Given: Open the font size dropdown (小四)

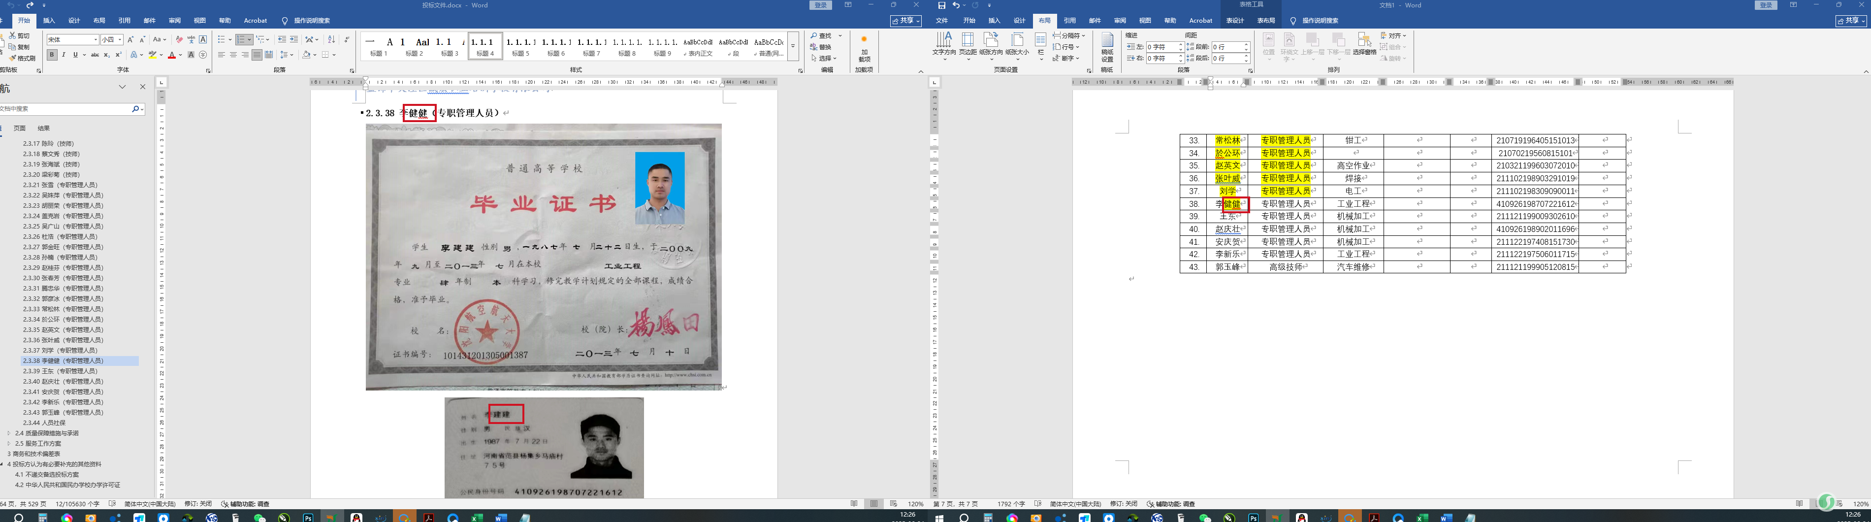Looking at the screenshot, I should 120,40.
